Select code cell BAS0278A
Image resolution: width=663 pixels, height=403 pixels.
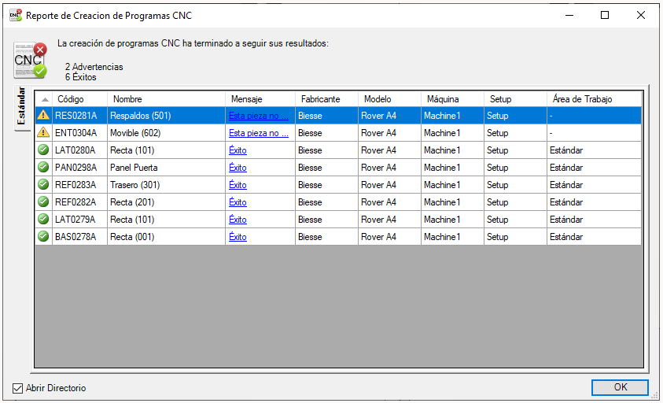[x=80, y=237]
